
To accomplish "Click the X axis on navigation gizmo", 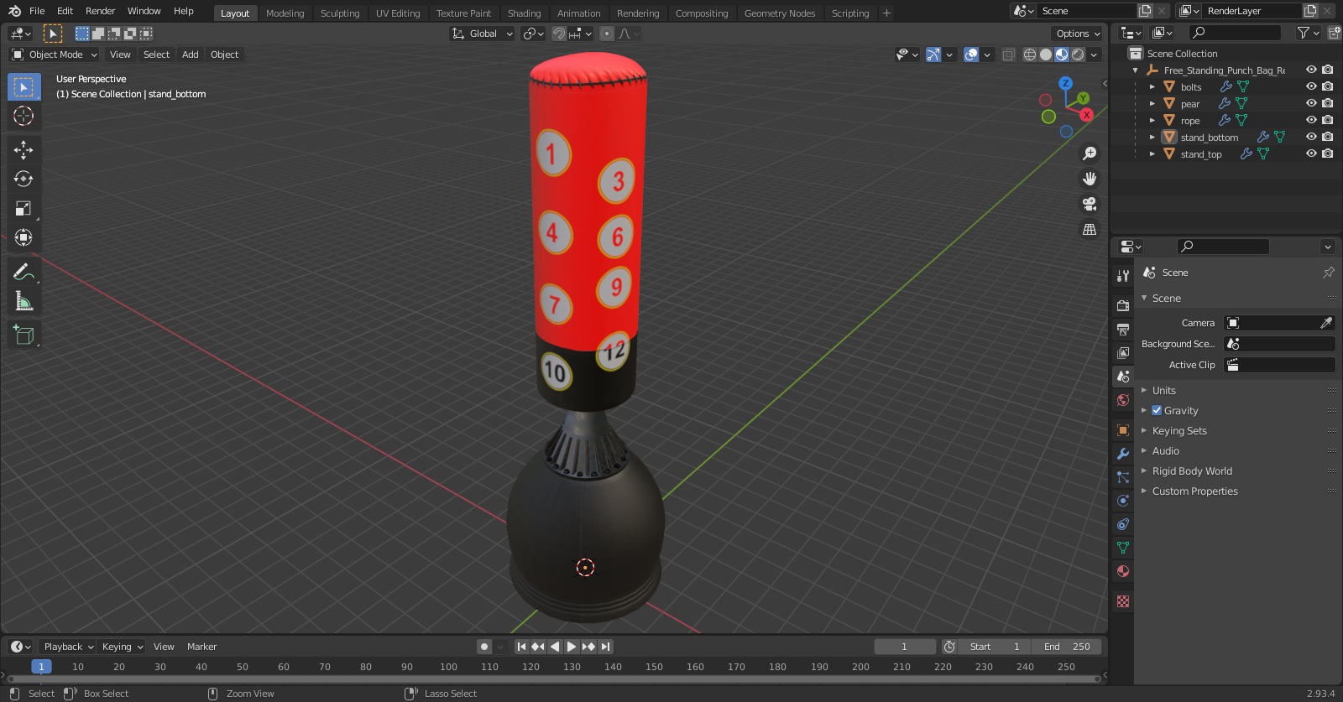I will 1086,115.
